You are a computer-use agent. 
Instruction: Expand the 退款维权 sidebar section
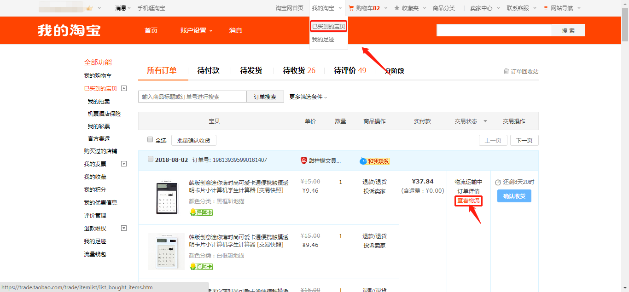click(x=124, y=228)
